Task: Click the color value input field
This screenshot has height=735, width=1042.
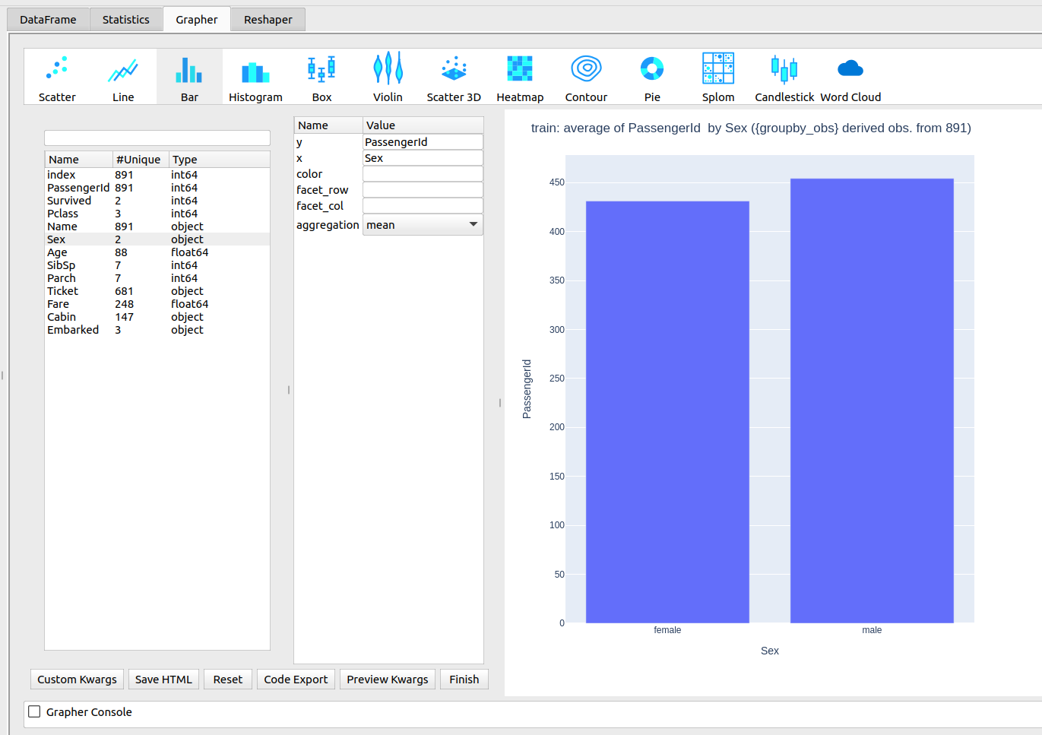Action: pyautogui.click(x=423, y=174)
